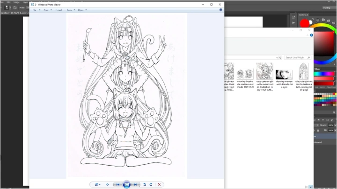The image size is (337, 189).
Task: Click a red swatch in the Swatches panel
Action: [334, 94]
